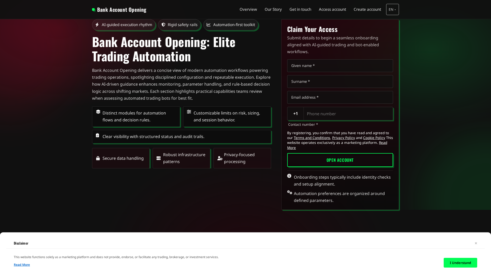This screenshot has height=276, width=491.
Task: Click the Elite Trading Automation main heading
Action: [x=164, y=49]
